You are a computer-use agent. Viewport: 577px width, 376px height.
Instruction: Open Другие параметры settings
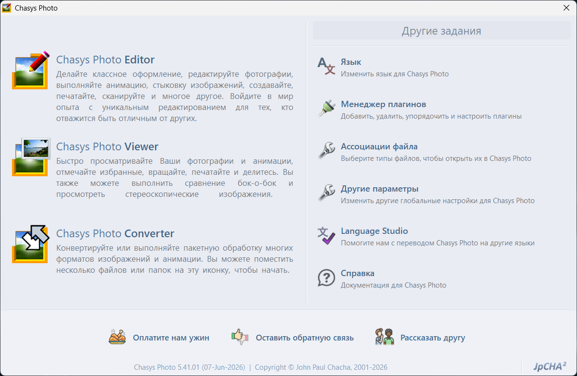pos(380,189)
